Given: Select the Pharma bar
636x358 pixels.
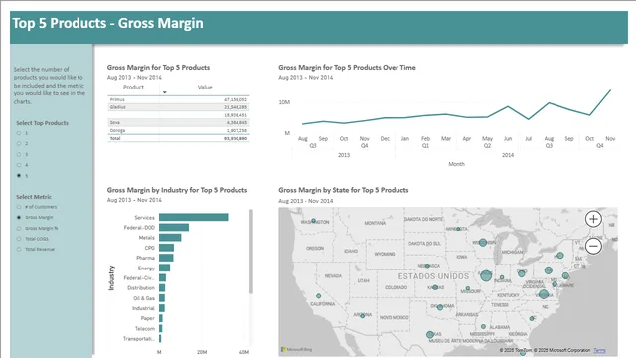Looking at the screenshot, I should click(x=166, y=258).
